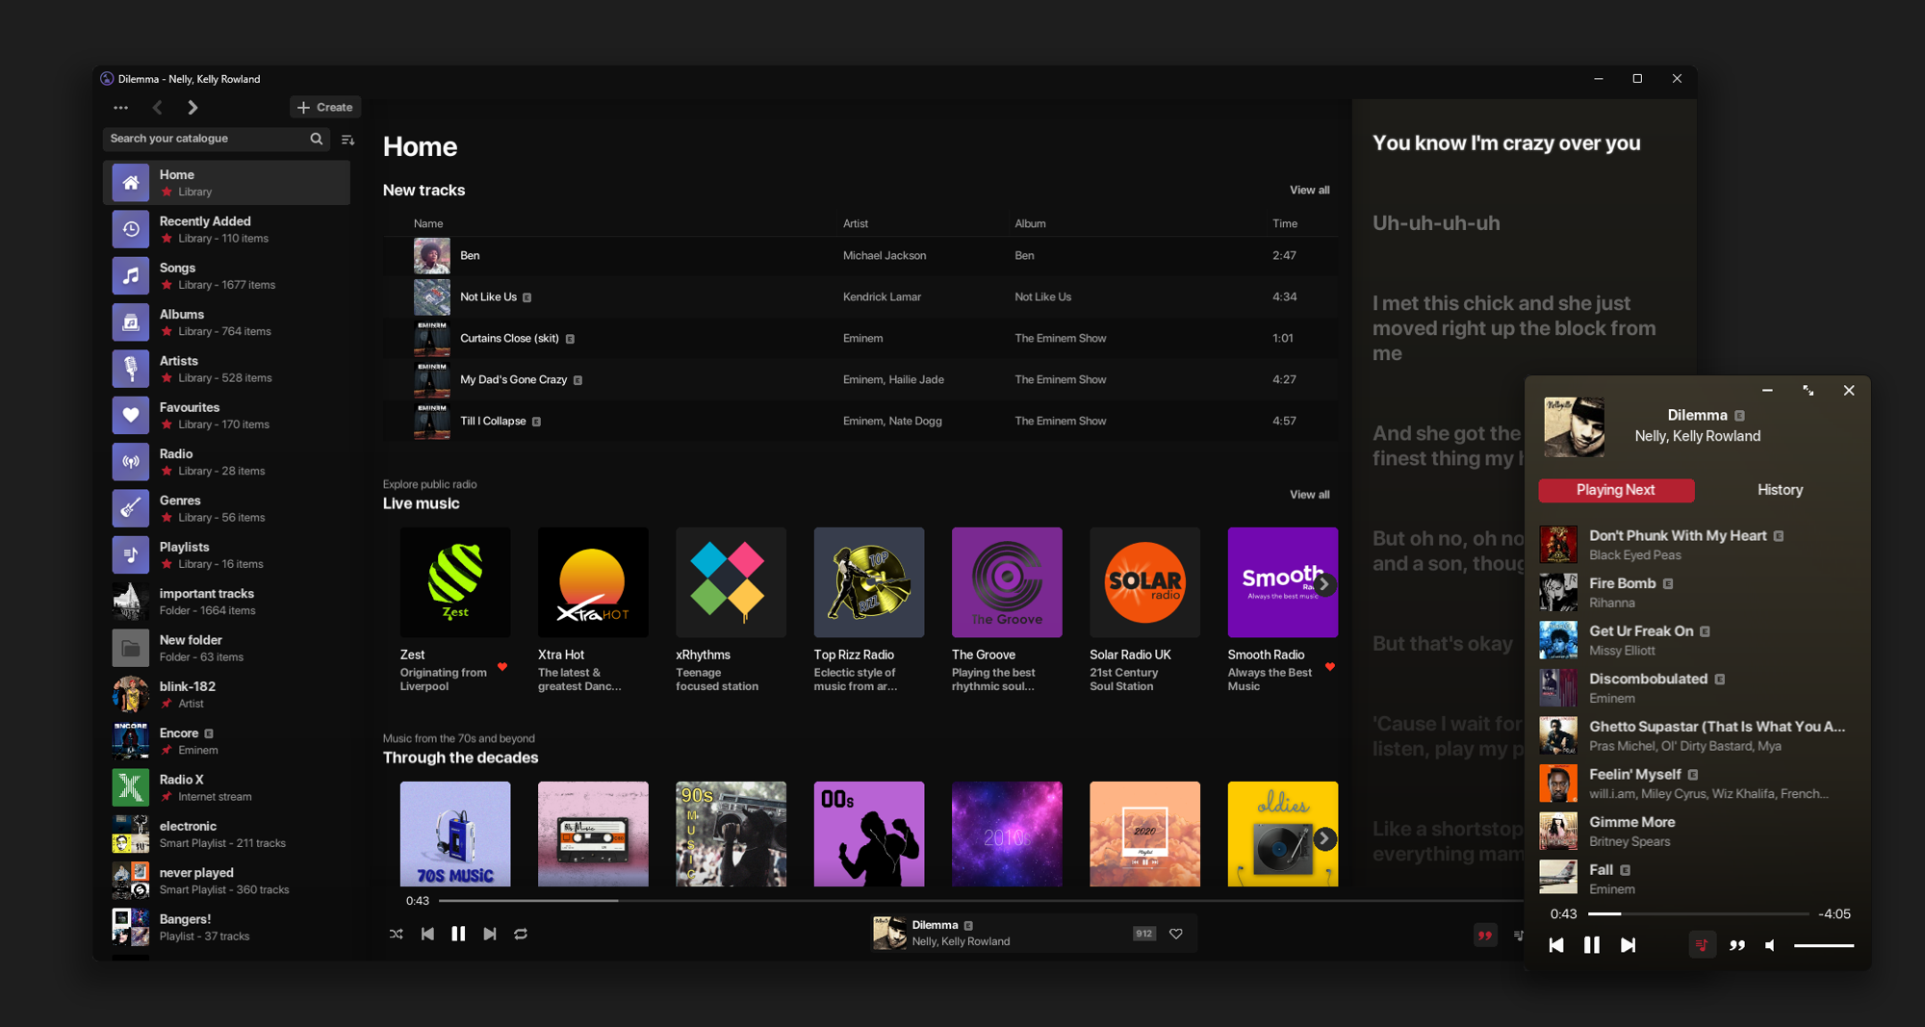The height and width of the screenshot is (1027, 1925).
Task: Open the Radio X internet stream
Action: 226,787
